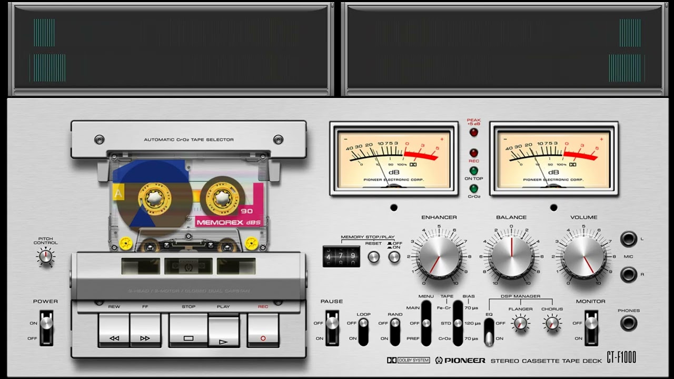The image size is (674, 379).
Task: Click the PEAK +5 dB indicator light
Action: [x=474, y=132]
